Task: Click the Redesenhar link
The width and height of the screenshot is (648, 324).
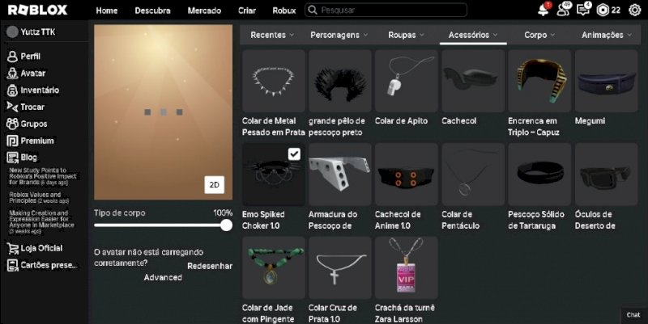Action: [x=210, y=267]
